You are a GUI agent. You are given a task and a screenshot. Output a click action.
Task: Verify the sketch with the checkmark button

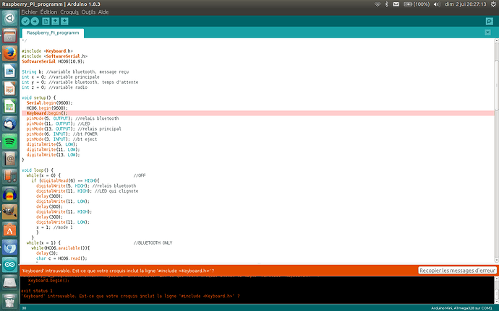(25, 21)
